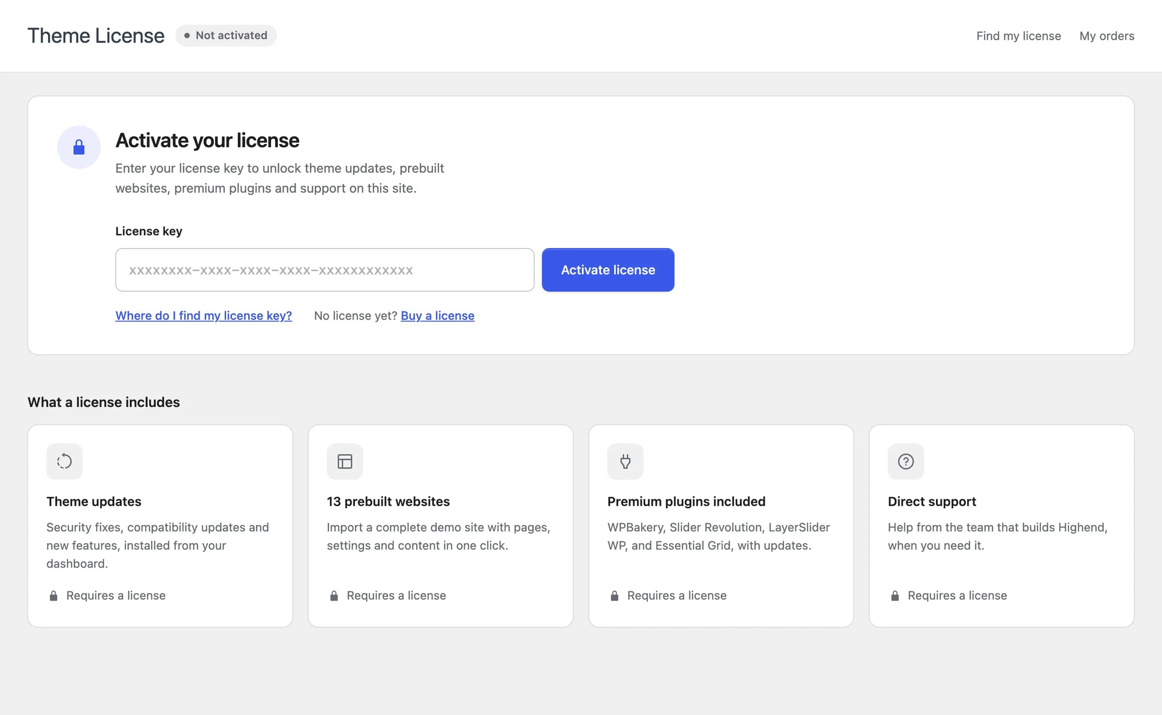Click the lock icon under Direct support
Image resolution: width=1162 pixels, height=715 pixels.
(895, 595)
